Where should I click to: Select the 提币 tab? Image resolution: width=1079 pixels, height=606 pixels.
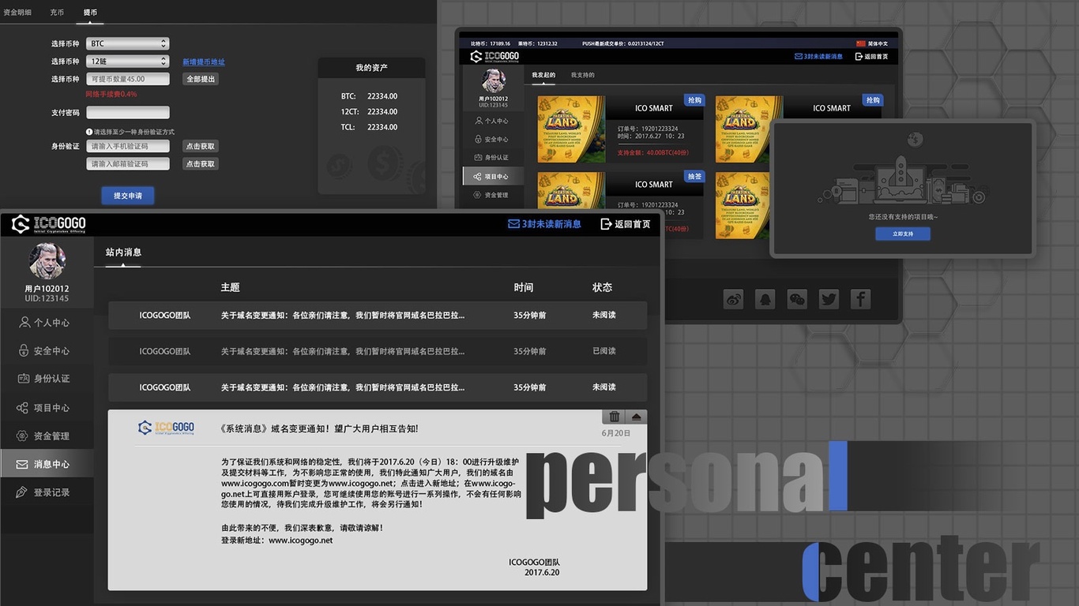tap(90, 13)
